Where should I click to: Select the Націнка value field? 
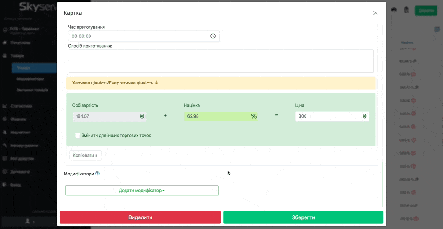point(216,116)
